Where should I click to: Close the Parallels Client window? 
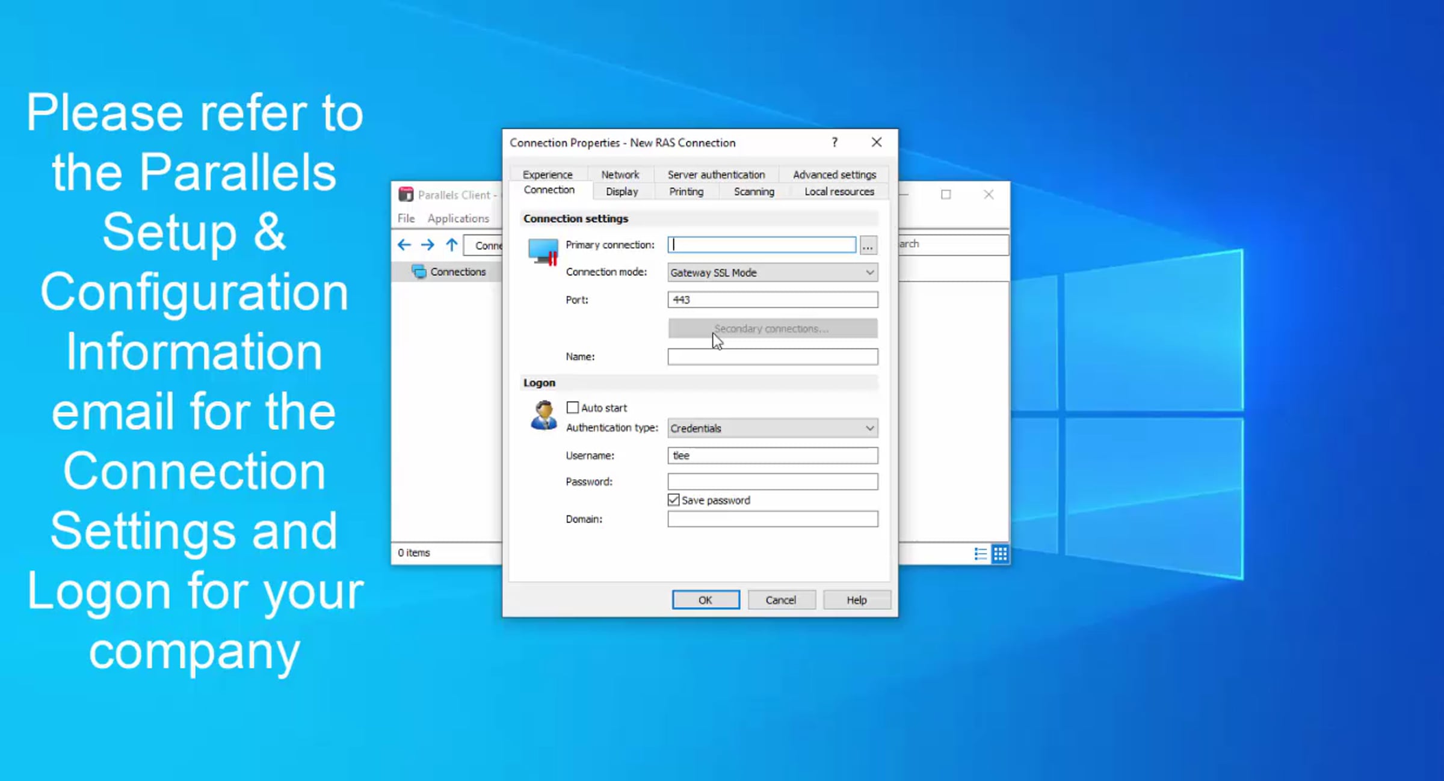click(x=989, y=194)
